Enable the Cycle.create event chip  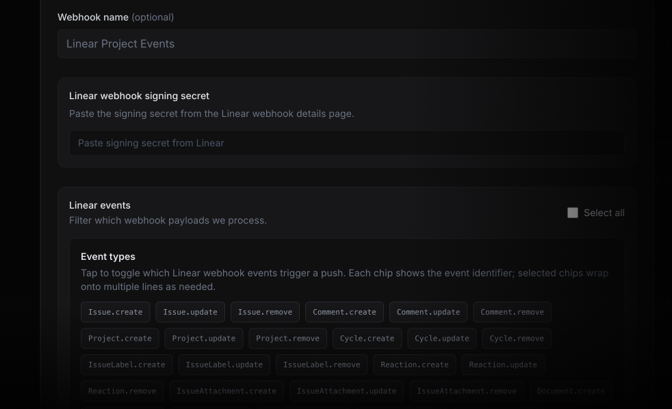[367, 338]
